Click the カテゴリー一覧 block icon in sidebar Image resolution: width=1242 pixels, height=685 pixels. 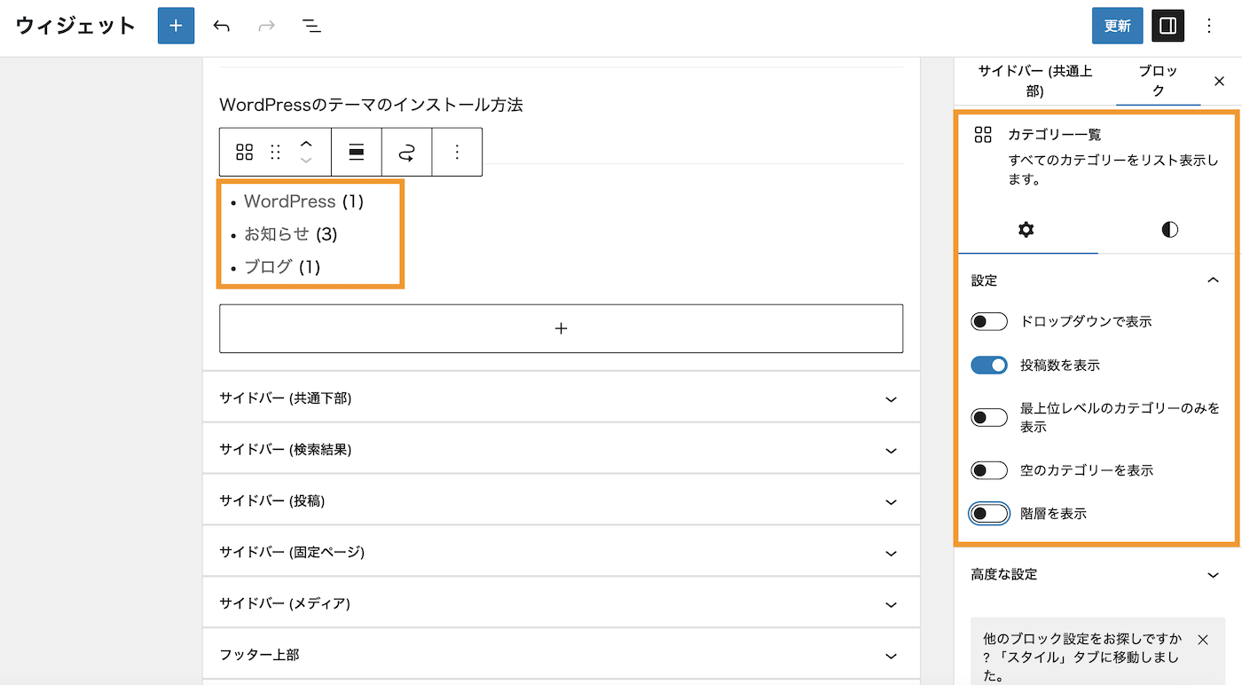pos(983,135)
